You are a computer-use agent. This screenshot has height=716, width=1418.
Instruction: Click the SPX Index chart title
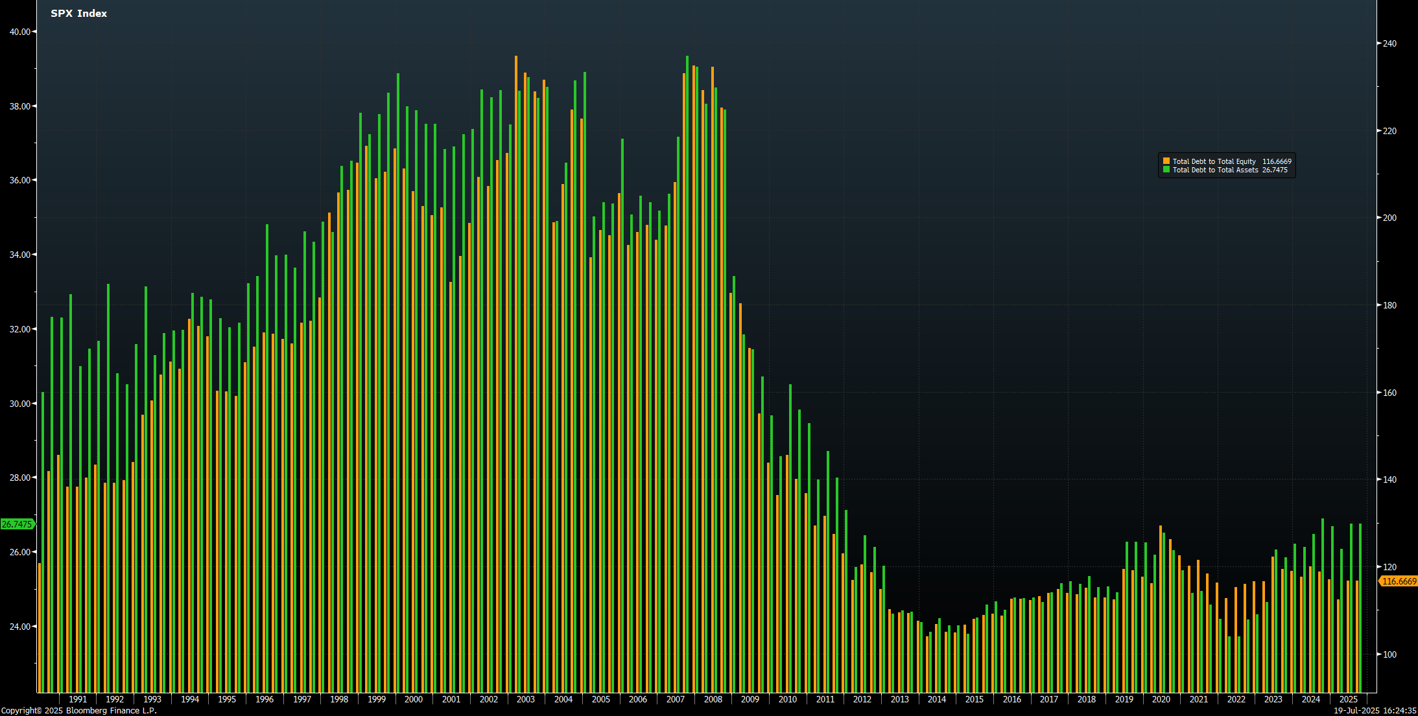(x=78, y=13)
